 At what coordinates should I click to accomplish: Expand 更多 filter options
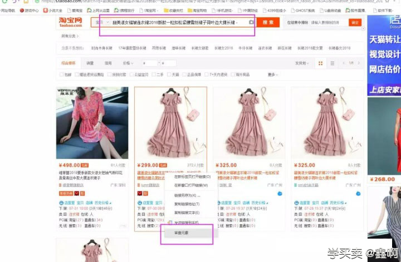point(272,75)
